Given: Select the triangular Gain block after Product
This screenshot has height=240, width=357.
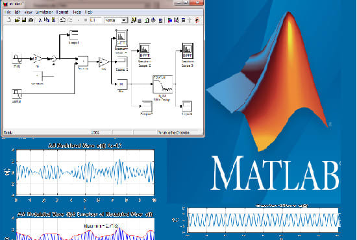Looking at the screenshot, I should (103, 62).
